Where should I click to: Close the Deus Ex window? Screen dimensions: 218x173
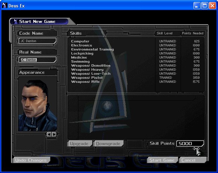click(x=213, y=6)
